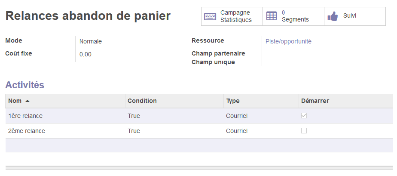Click the True condition of 2ème relance
Viewport: 397px width, 176px height.
tap(134, 131)
